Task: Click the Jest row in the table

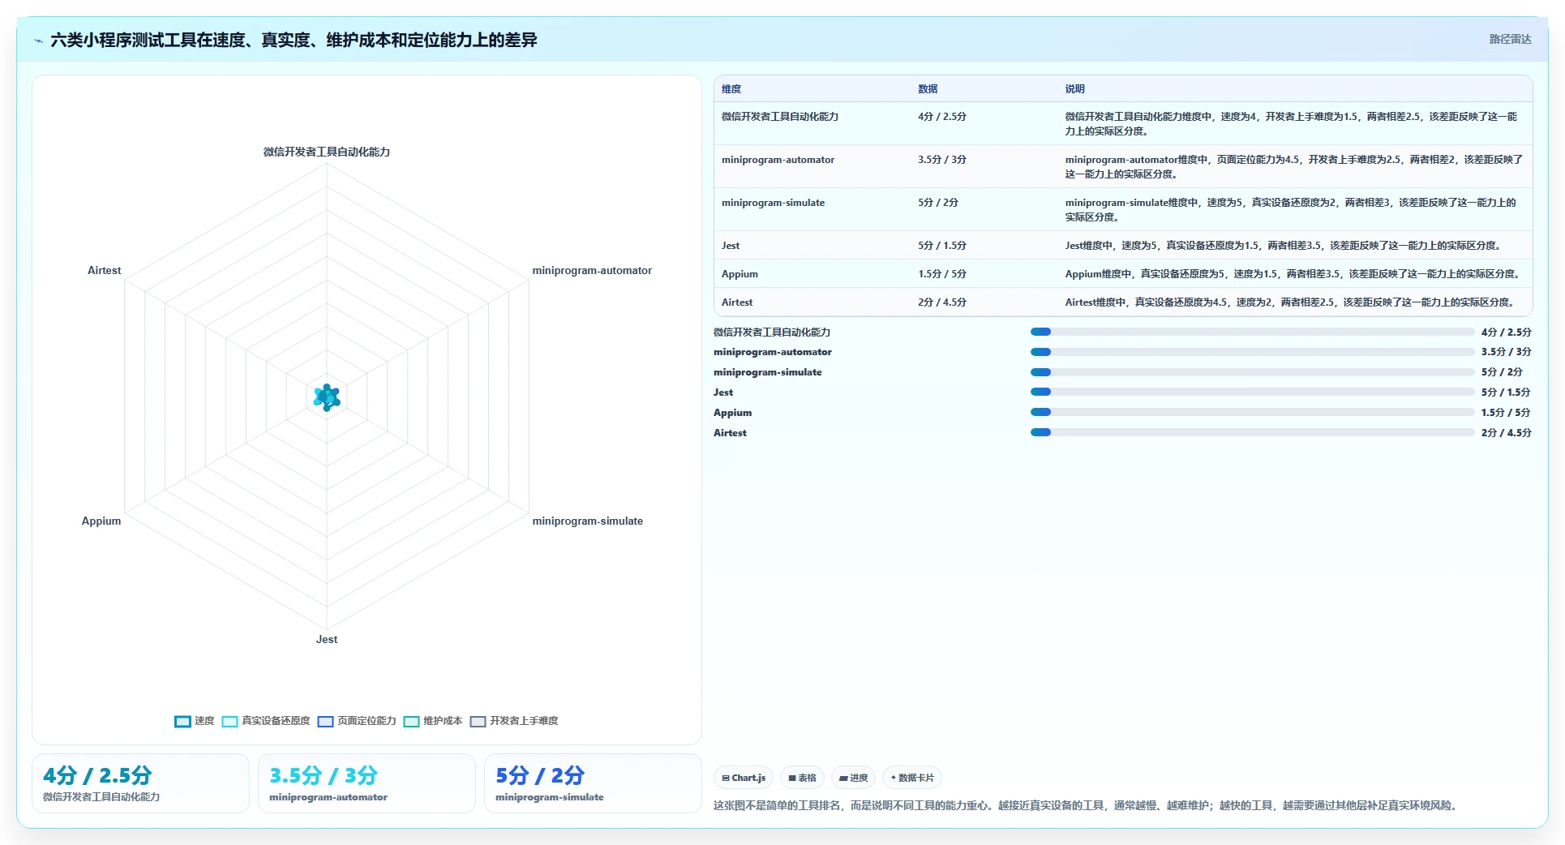Action: (1123, 245)
